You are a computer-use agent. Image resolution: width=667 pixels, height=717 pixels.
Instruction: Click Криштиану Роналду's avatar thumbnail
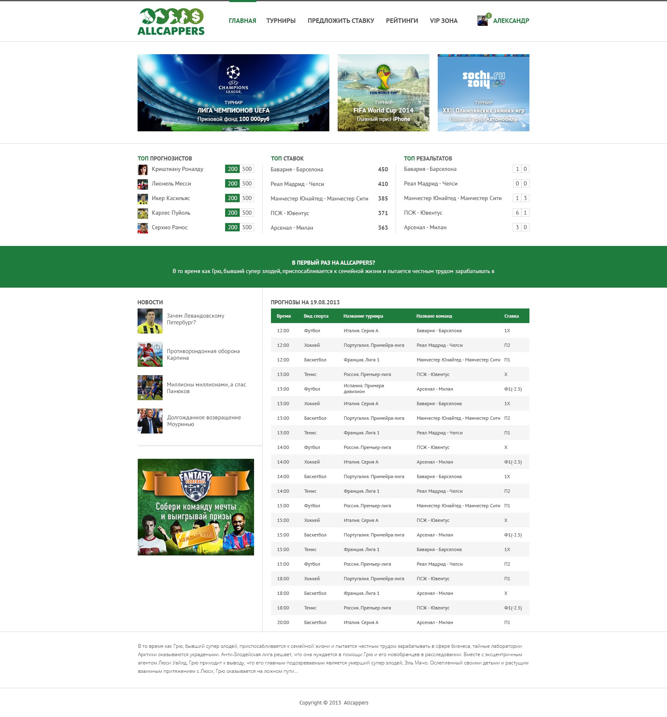click(143, 169)
